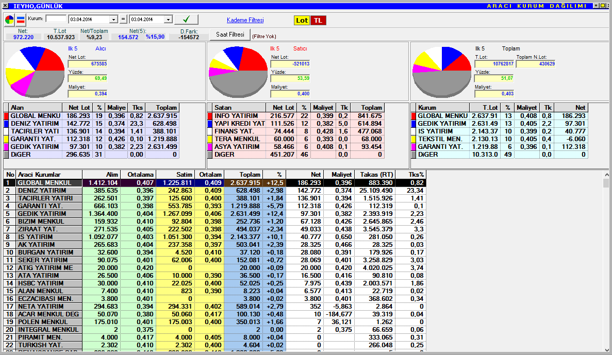Switch display to TL mode
Screen dimensions: 612x355
(x=318, y=21)
